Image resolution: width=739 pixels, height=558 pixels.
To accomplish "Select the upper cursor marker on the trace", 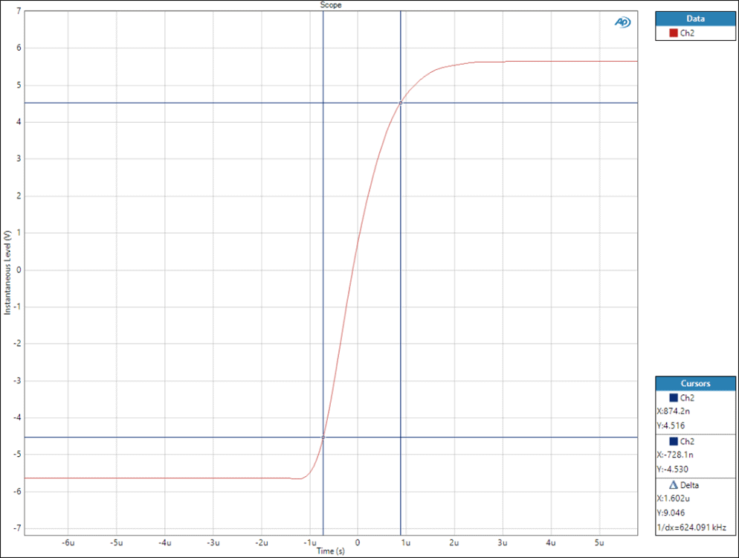I will click(401, 103).
